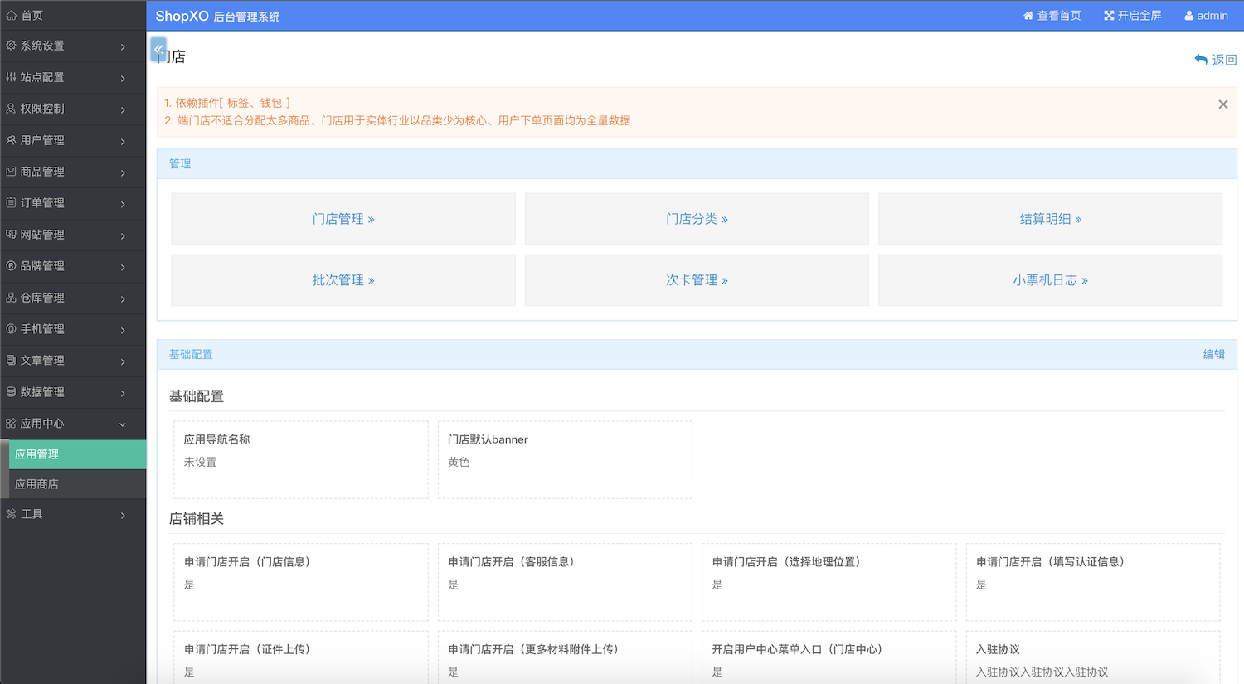
Task: Expand the 系统设置 submenu chevron
Action: pos(123,46)
